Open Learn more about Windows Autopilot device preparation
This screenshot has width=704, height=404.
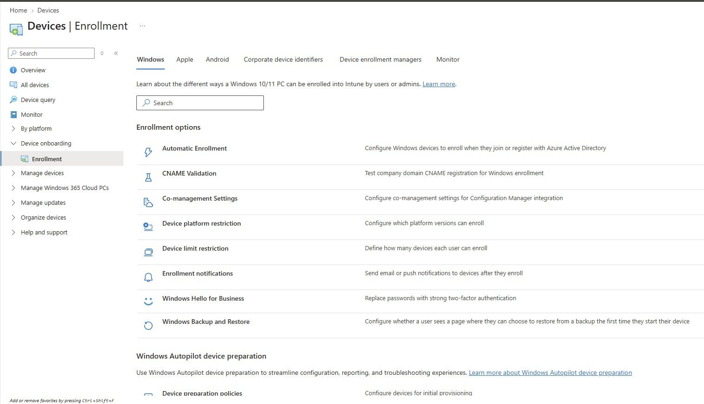coord(550,373)
